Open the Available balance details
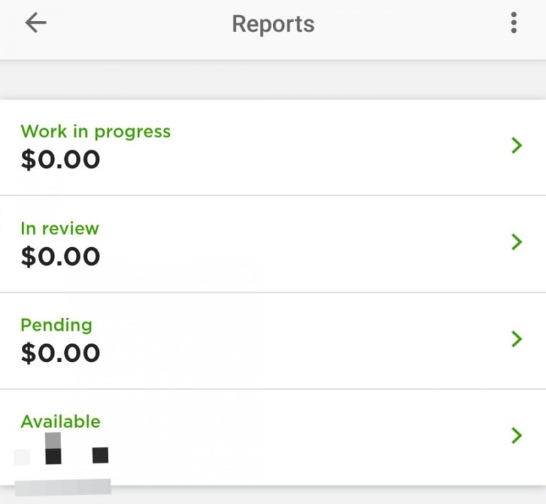The height and width of the screenshot is (504, 546). point(273,436)
